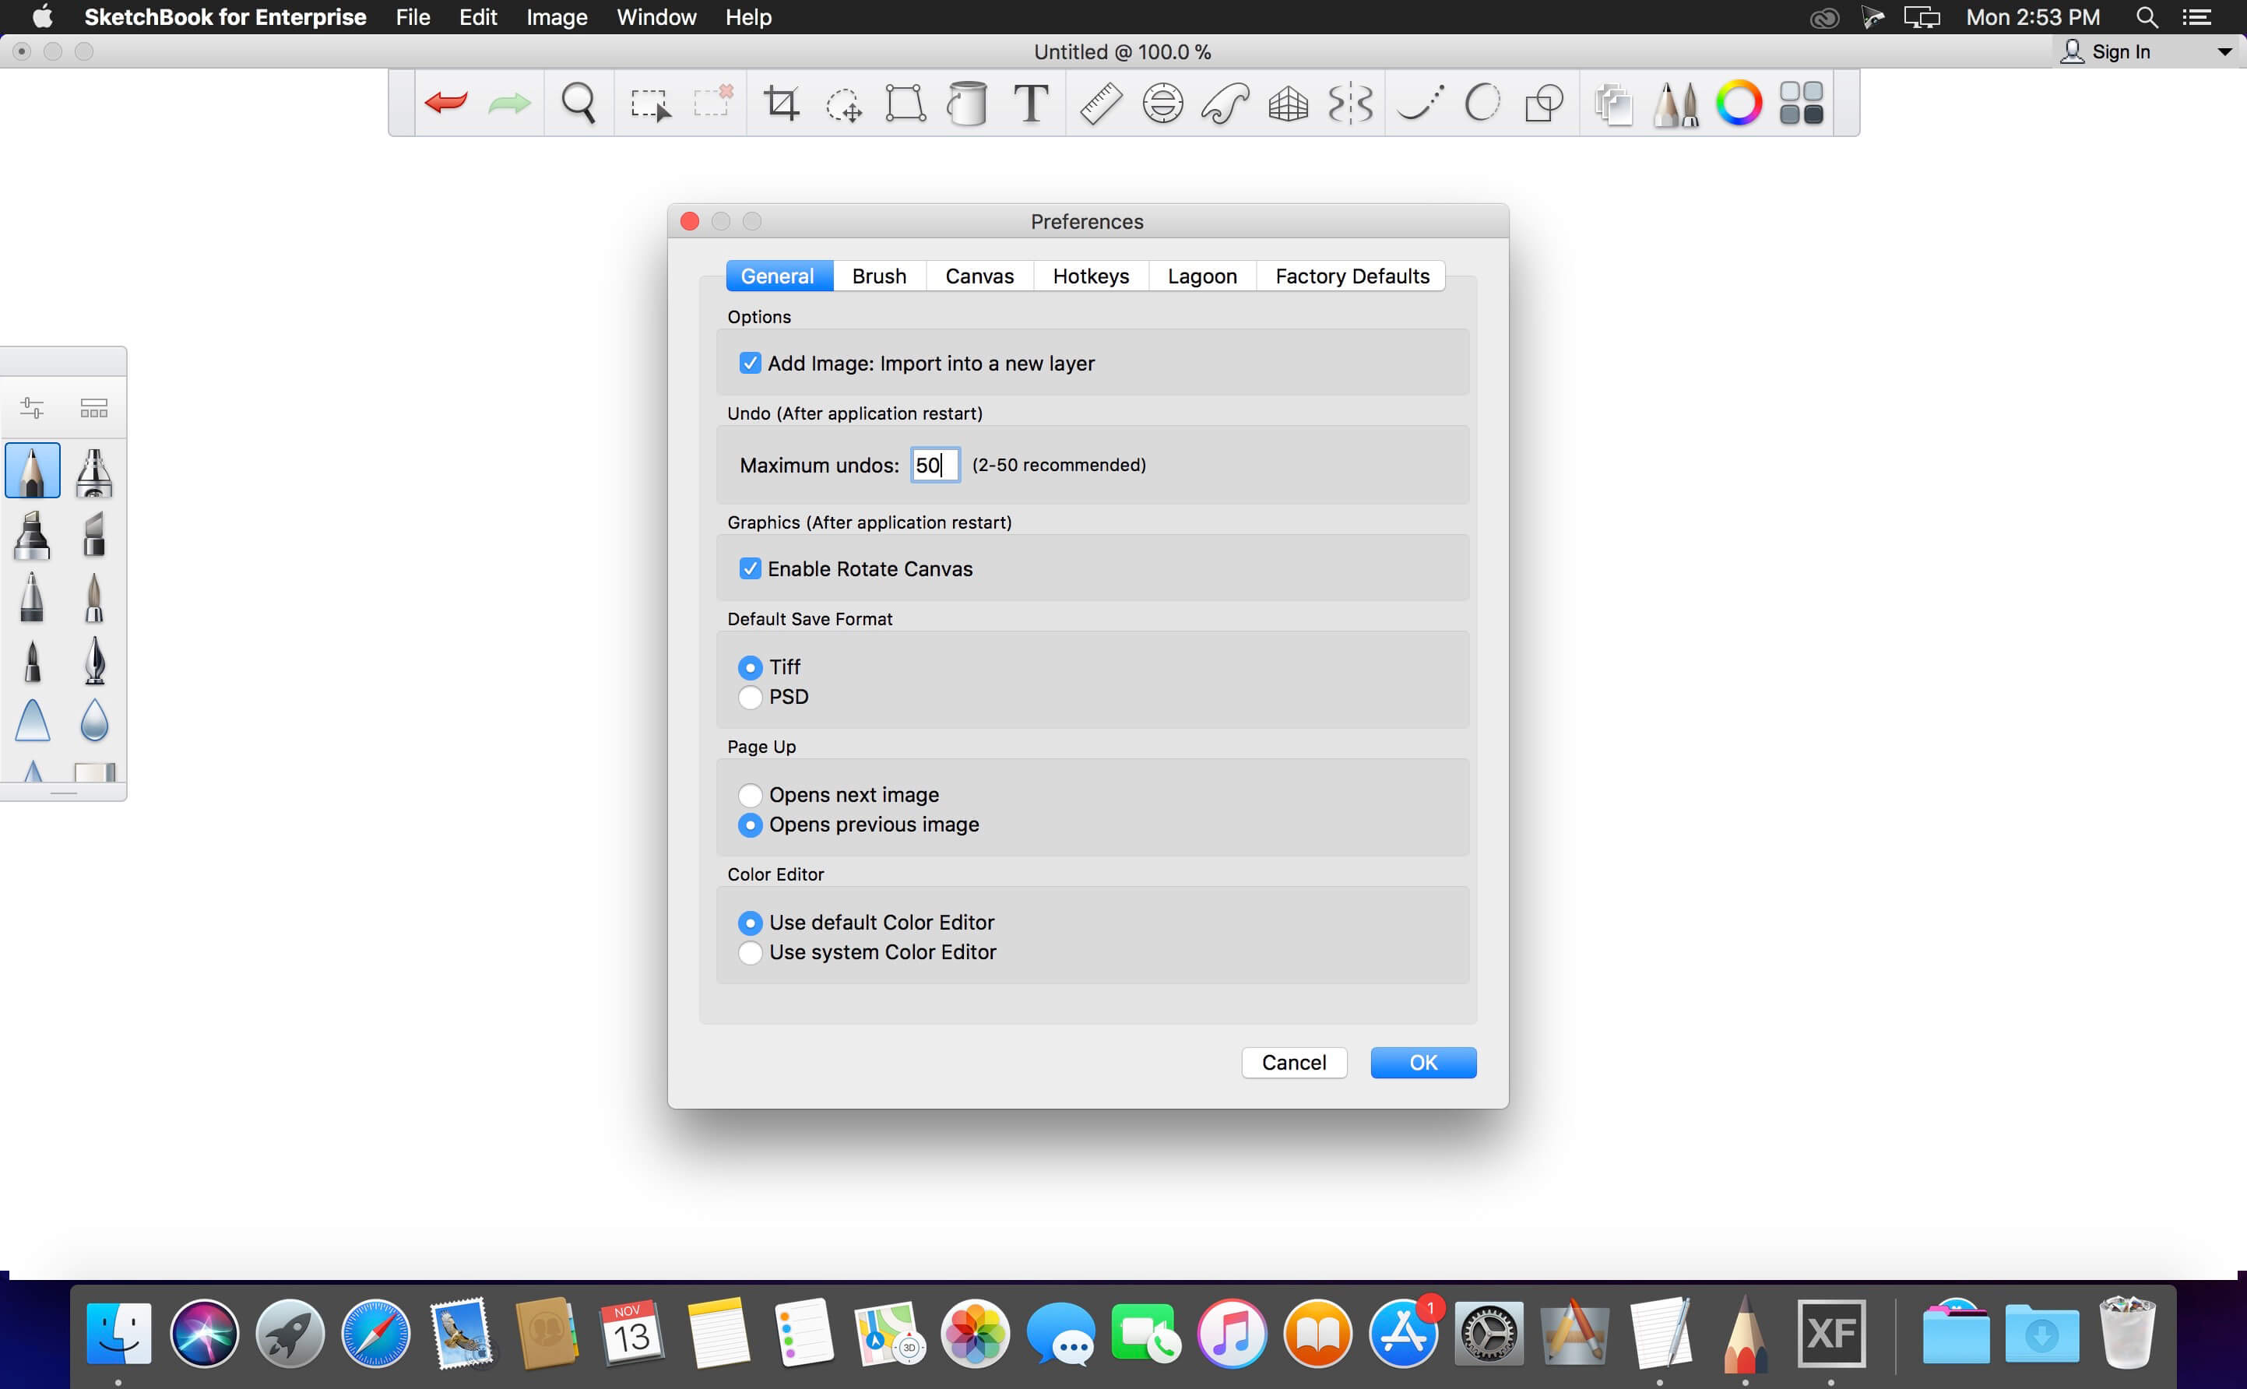Activate the French Curve tool
This screenshot has width=2247, height=1389.
(1225, 103)
